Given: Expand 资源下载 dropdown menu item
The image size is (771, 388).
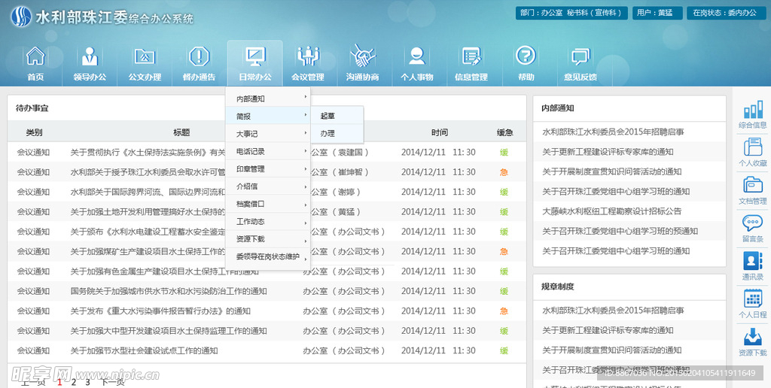Looking at the screenshot, I should point(268,239).
